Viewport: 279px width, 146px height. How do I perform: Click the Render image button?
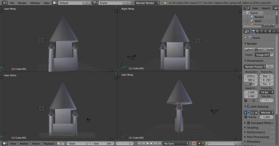pyautogui.click(x=249, y=50)
